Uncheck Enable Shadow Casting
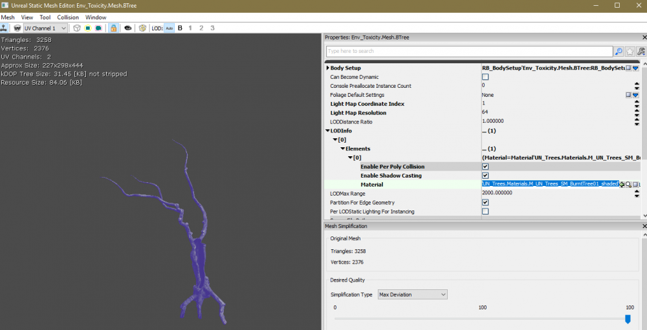The height and width of the screenshot is (330, 647). 485,176
